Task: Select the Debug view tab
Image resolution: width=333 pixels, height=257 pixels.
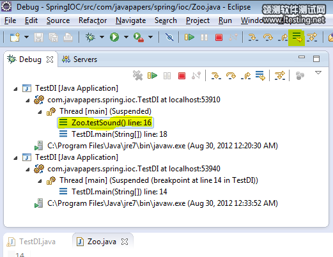Action: click(x=30, y=59)
